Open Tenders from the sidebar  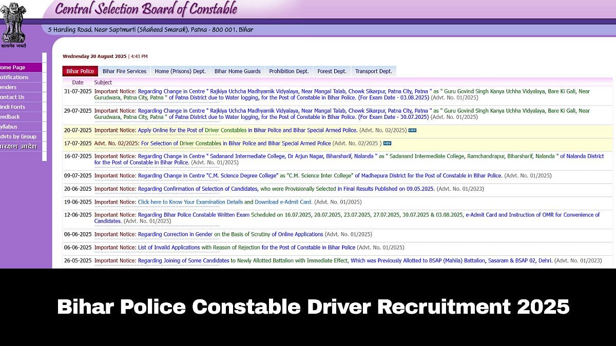click(8, 87)
